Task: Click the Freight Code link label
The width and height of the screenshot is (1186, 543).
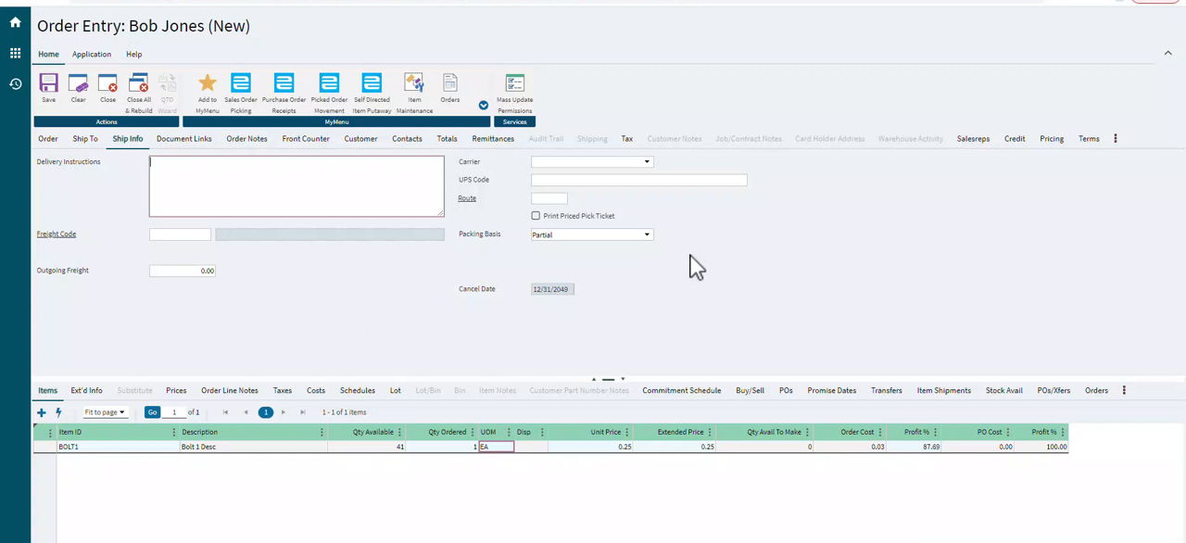Action: [x=57, y=234]
